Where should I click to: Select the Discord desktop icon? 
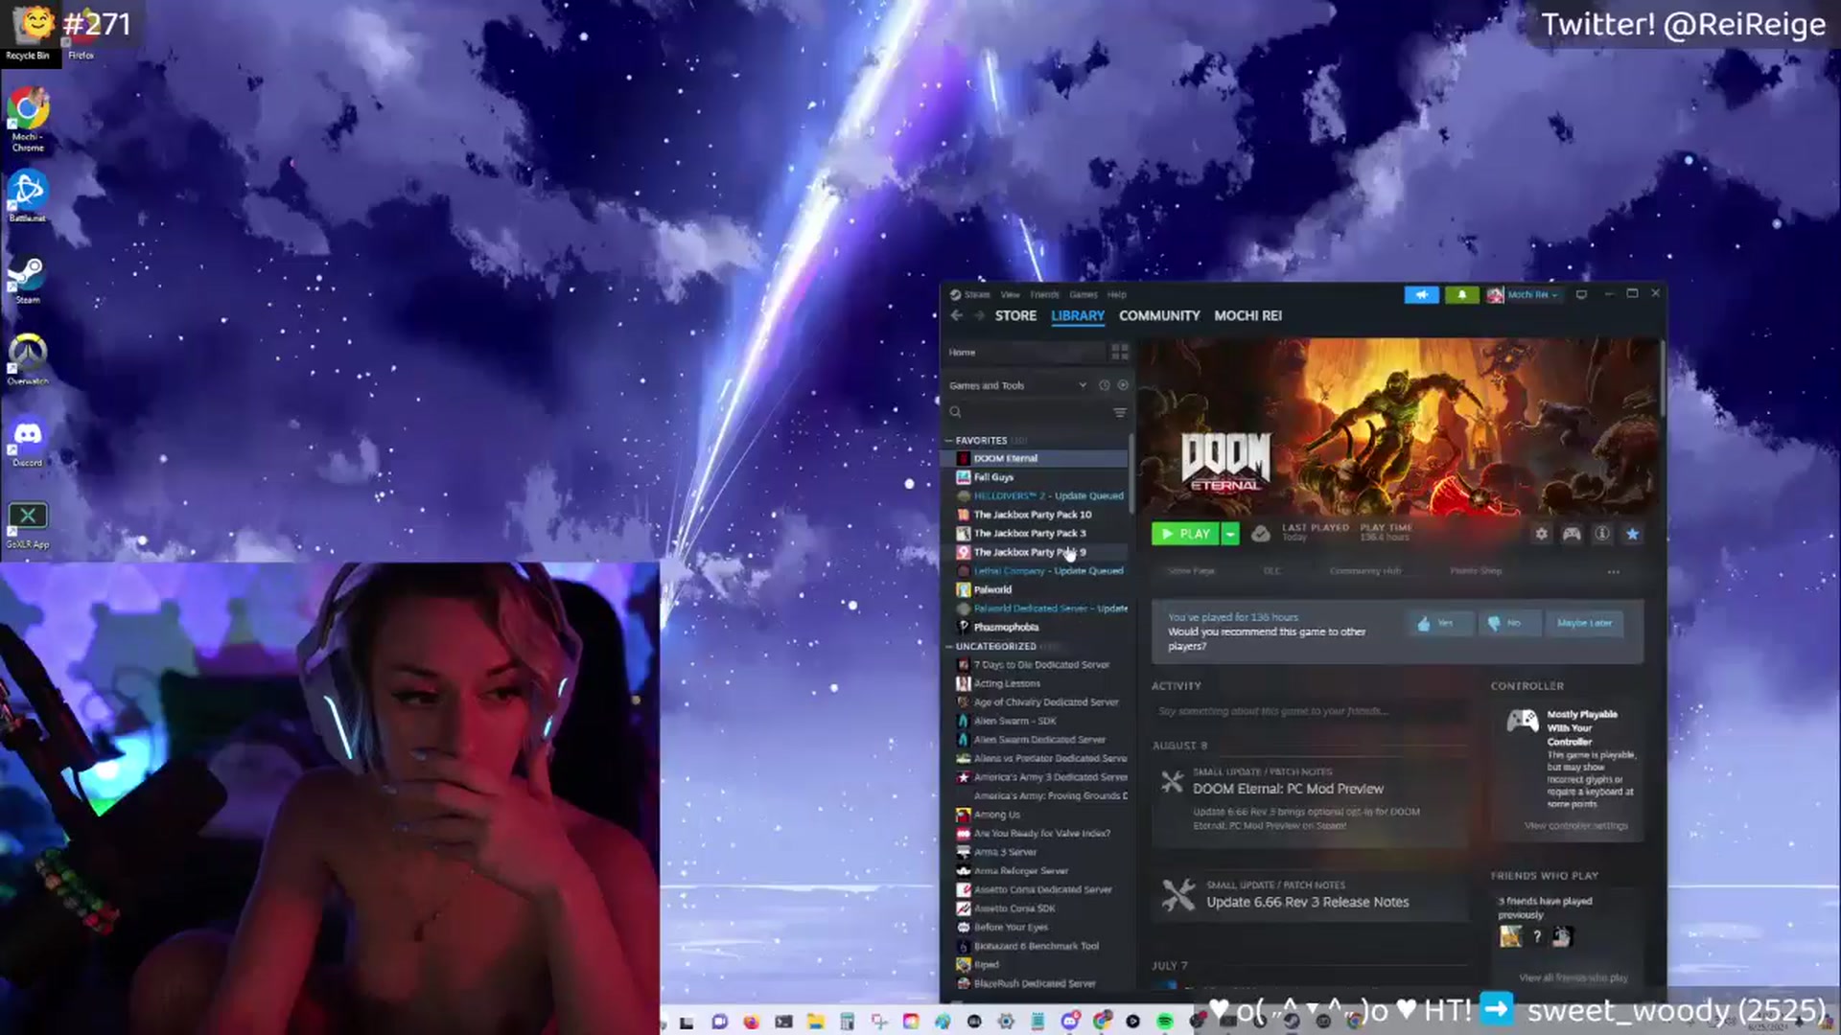(27, 443)
